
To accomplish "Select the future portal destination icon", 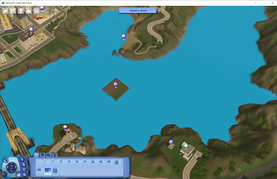I will [36, 11].
